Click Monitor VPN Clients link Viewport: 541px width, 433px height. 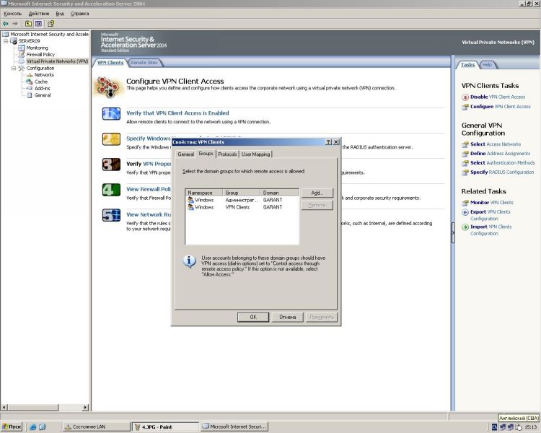pyautogui.click(x=492, y=202)
